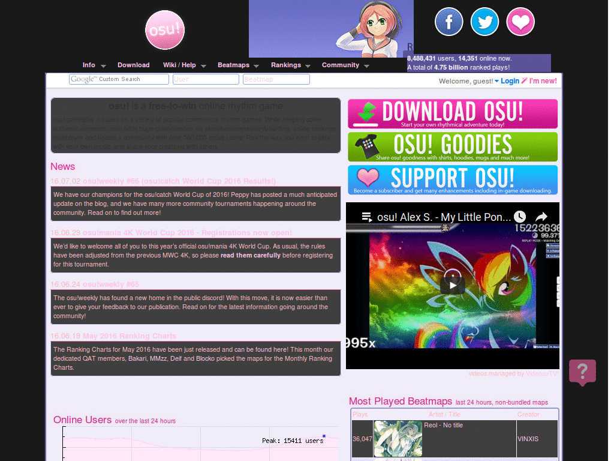Click the YouTube watch later clock icon
The width and height of the screenshot is (614, 461).
(x=520, y=217)
